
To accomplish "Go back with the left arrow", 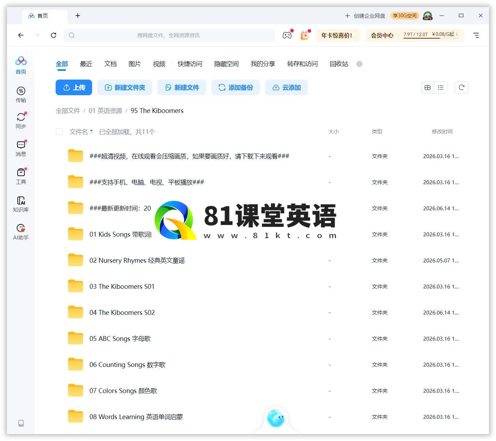I will [21, 35].
